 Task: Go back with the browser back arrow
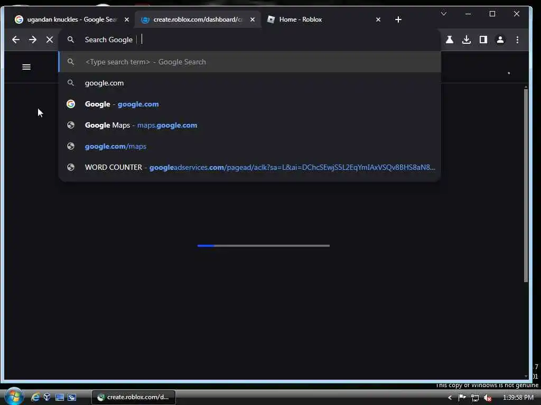click(x=15, y=40)
